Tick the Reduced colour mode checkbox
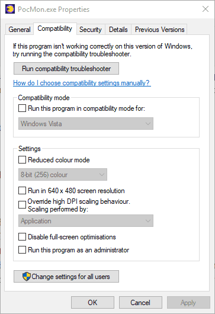 pos(23,160)
